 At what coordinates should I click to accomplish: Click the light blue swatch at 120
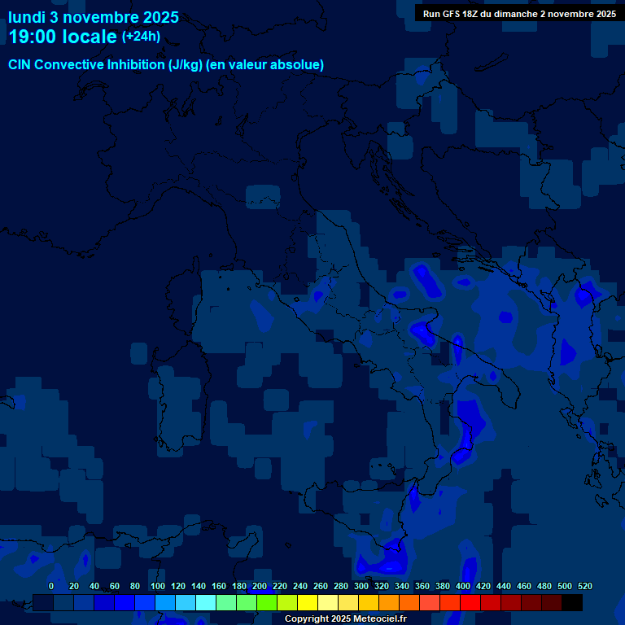point(186,603)
